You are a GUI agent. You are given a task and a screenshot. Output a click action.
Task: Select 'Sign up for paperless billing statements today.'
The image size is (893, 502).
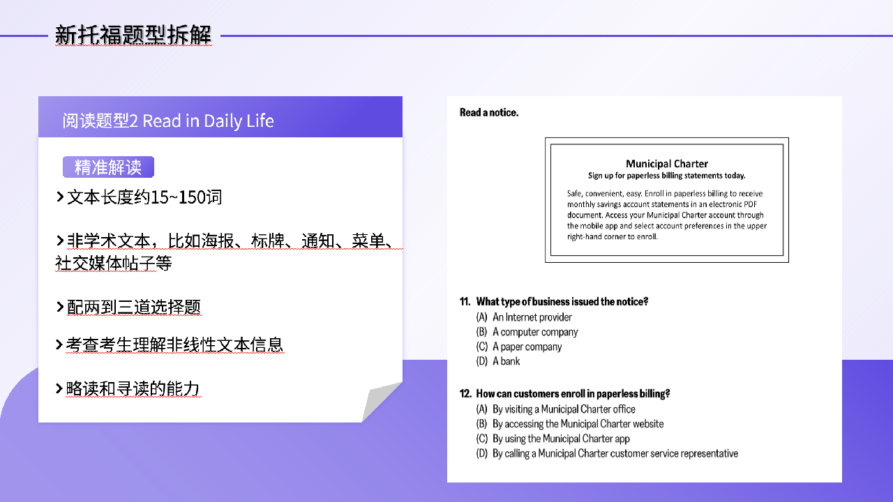pos(667,176)
